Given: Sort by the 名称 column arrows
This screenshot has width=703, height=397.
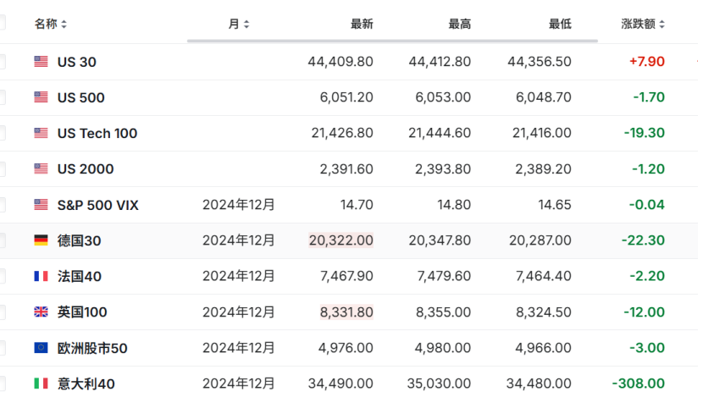Looking at the screenshot, I should (x=64, y=25).
